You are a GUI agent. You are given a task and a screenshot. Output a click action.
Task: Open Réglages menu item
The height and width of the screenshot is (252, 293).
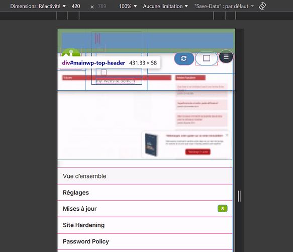coord(145,193)
